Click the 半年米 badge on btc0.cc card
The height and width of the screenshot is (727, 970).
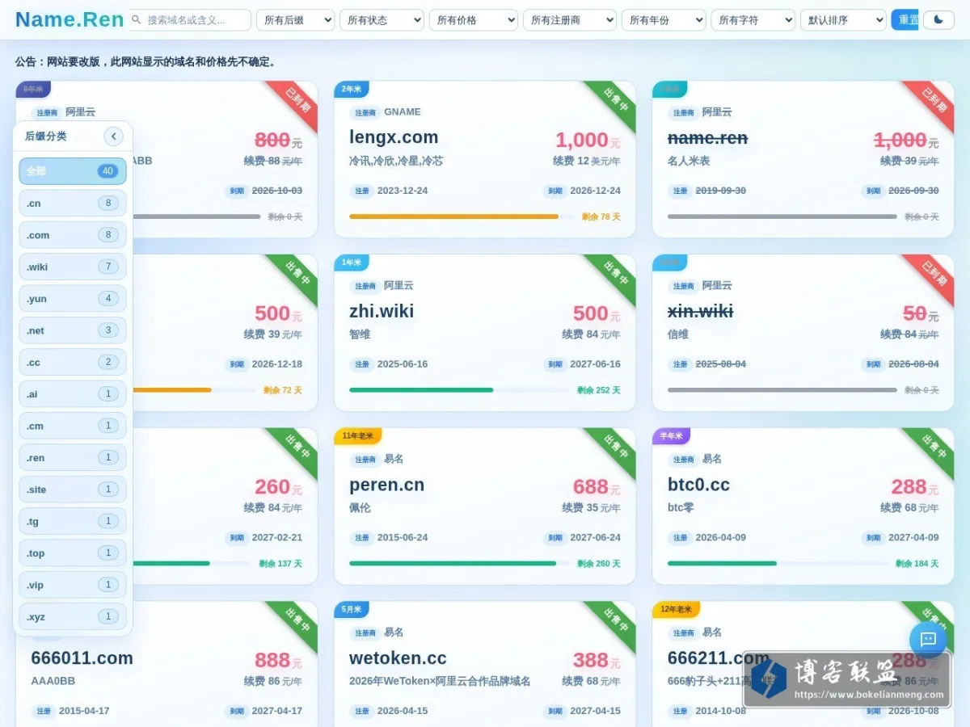click(671, 436)
